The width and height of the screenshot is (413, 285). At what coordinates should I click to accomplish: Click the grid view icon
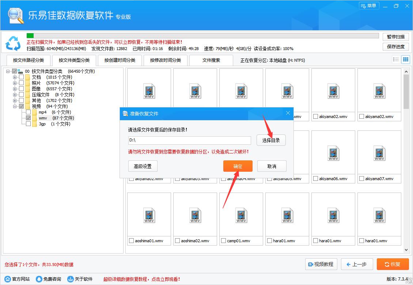405,59
